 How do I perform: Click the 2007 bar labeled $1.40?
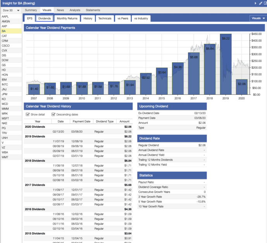click(x=34, y=89)
